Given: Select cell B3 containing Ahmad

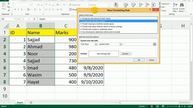Looking at the screenshot, I should pyautogui.click(x=41, y=47).
